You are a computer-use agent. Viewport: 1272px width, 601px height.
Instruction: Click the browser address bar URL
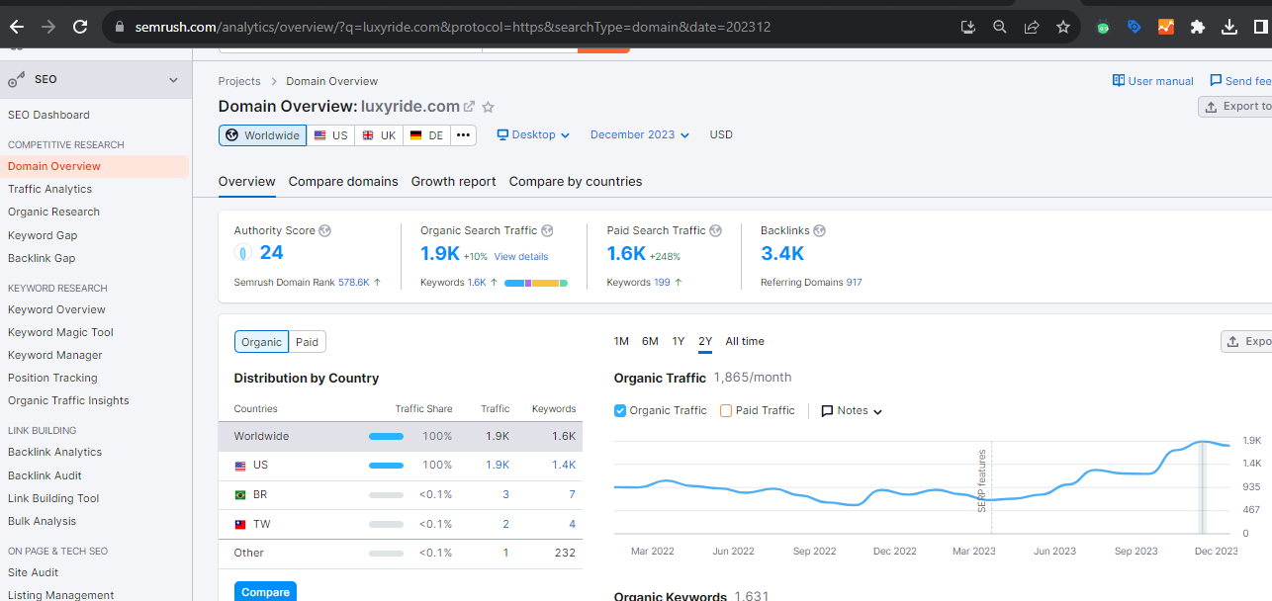click(x=453, y=27)
